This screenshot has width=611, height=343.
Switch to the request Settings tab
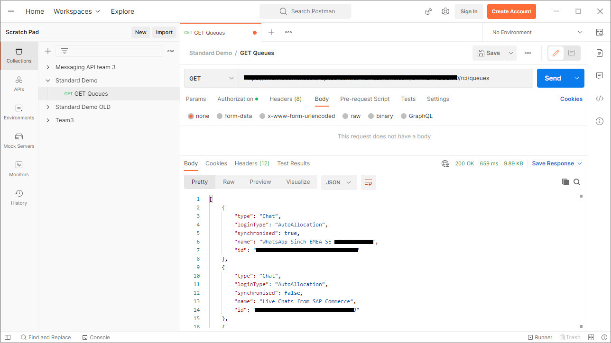(438, 99)
